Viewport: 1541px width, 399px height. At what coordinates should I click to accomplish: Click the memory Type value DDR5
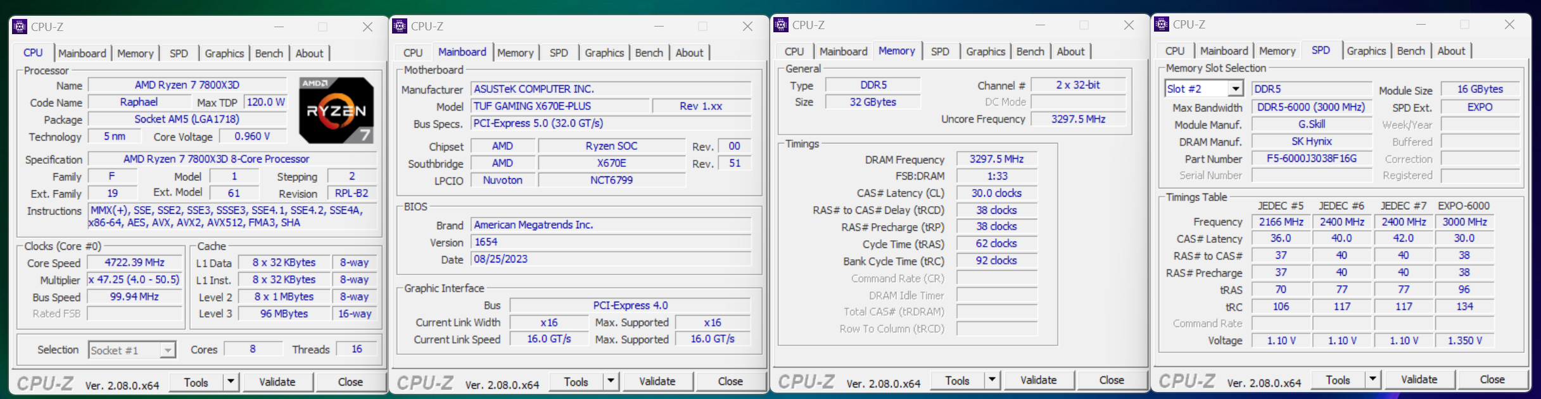[873, 85]
